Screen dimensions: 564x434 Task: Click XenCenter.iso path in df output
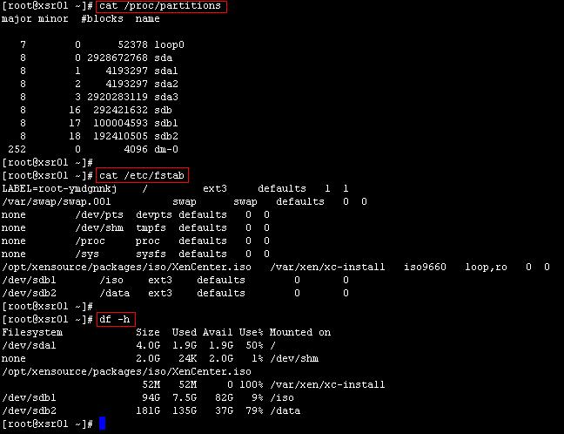tap(126, 372)
